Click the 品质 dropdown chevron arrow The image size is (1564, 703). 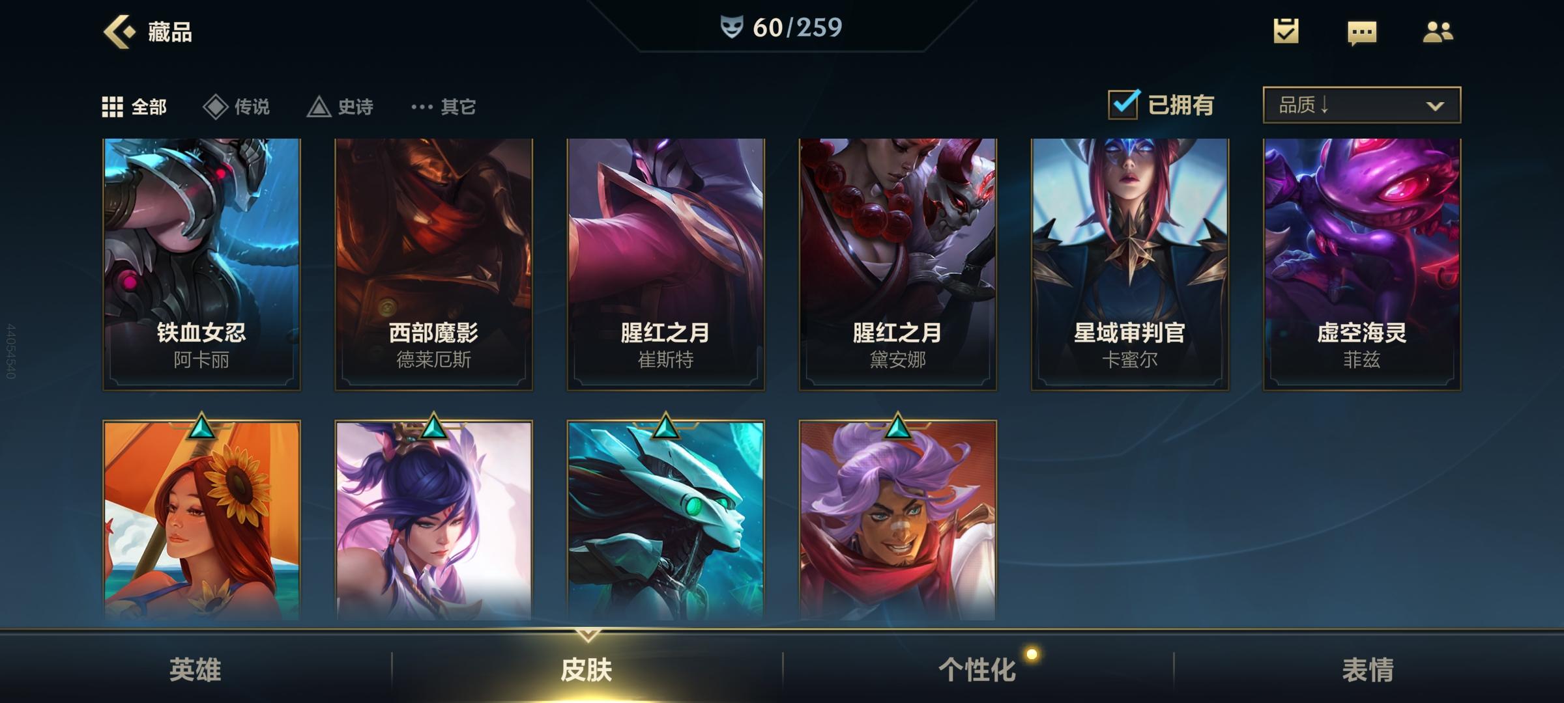1435,106
